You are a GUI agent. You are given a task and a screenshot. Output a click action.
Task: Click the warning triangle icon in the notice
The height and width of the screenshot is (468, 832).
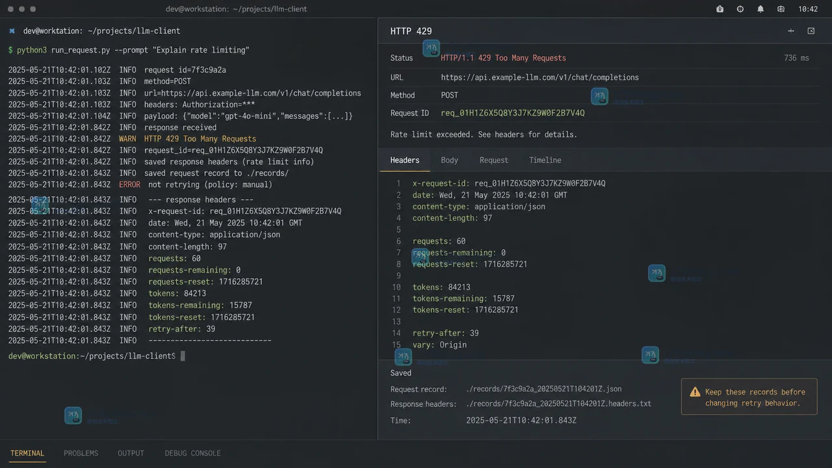[x=695, y=392]
